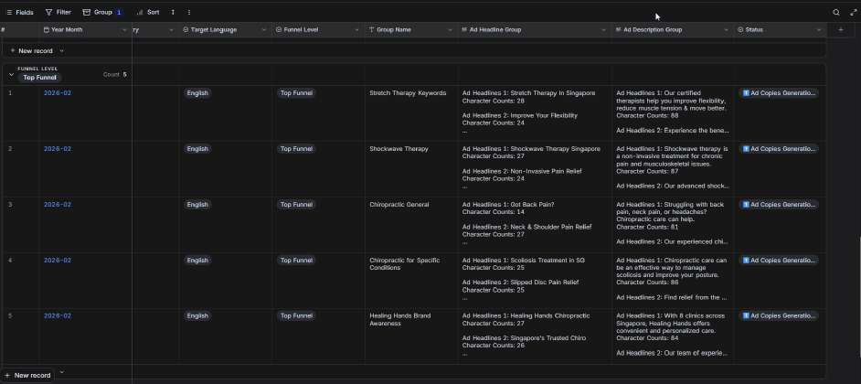
Task: Click the Status field type icon
Action: pyautogui.click(x=740, y=29)
